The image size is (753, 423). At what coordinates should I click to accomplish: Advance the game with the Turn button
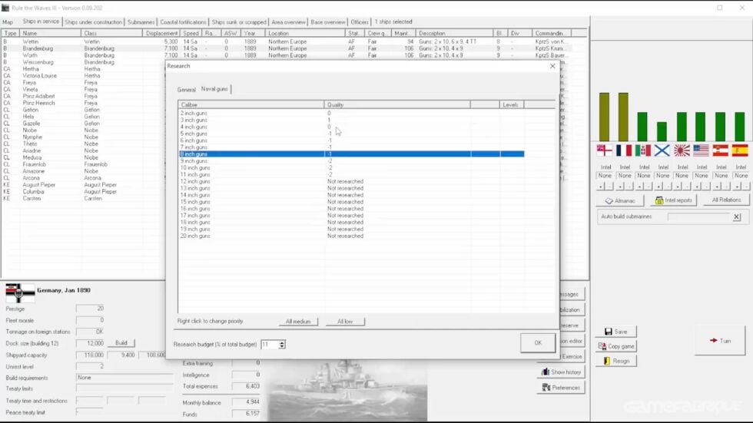719,340
